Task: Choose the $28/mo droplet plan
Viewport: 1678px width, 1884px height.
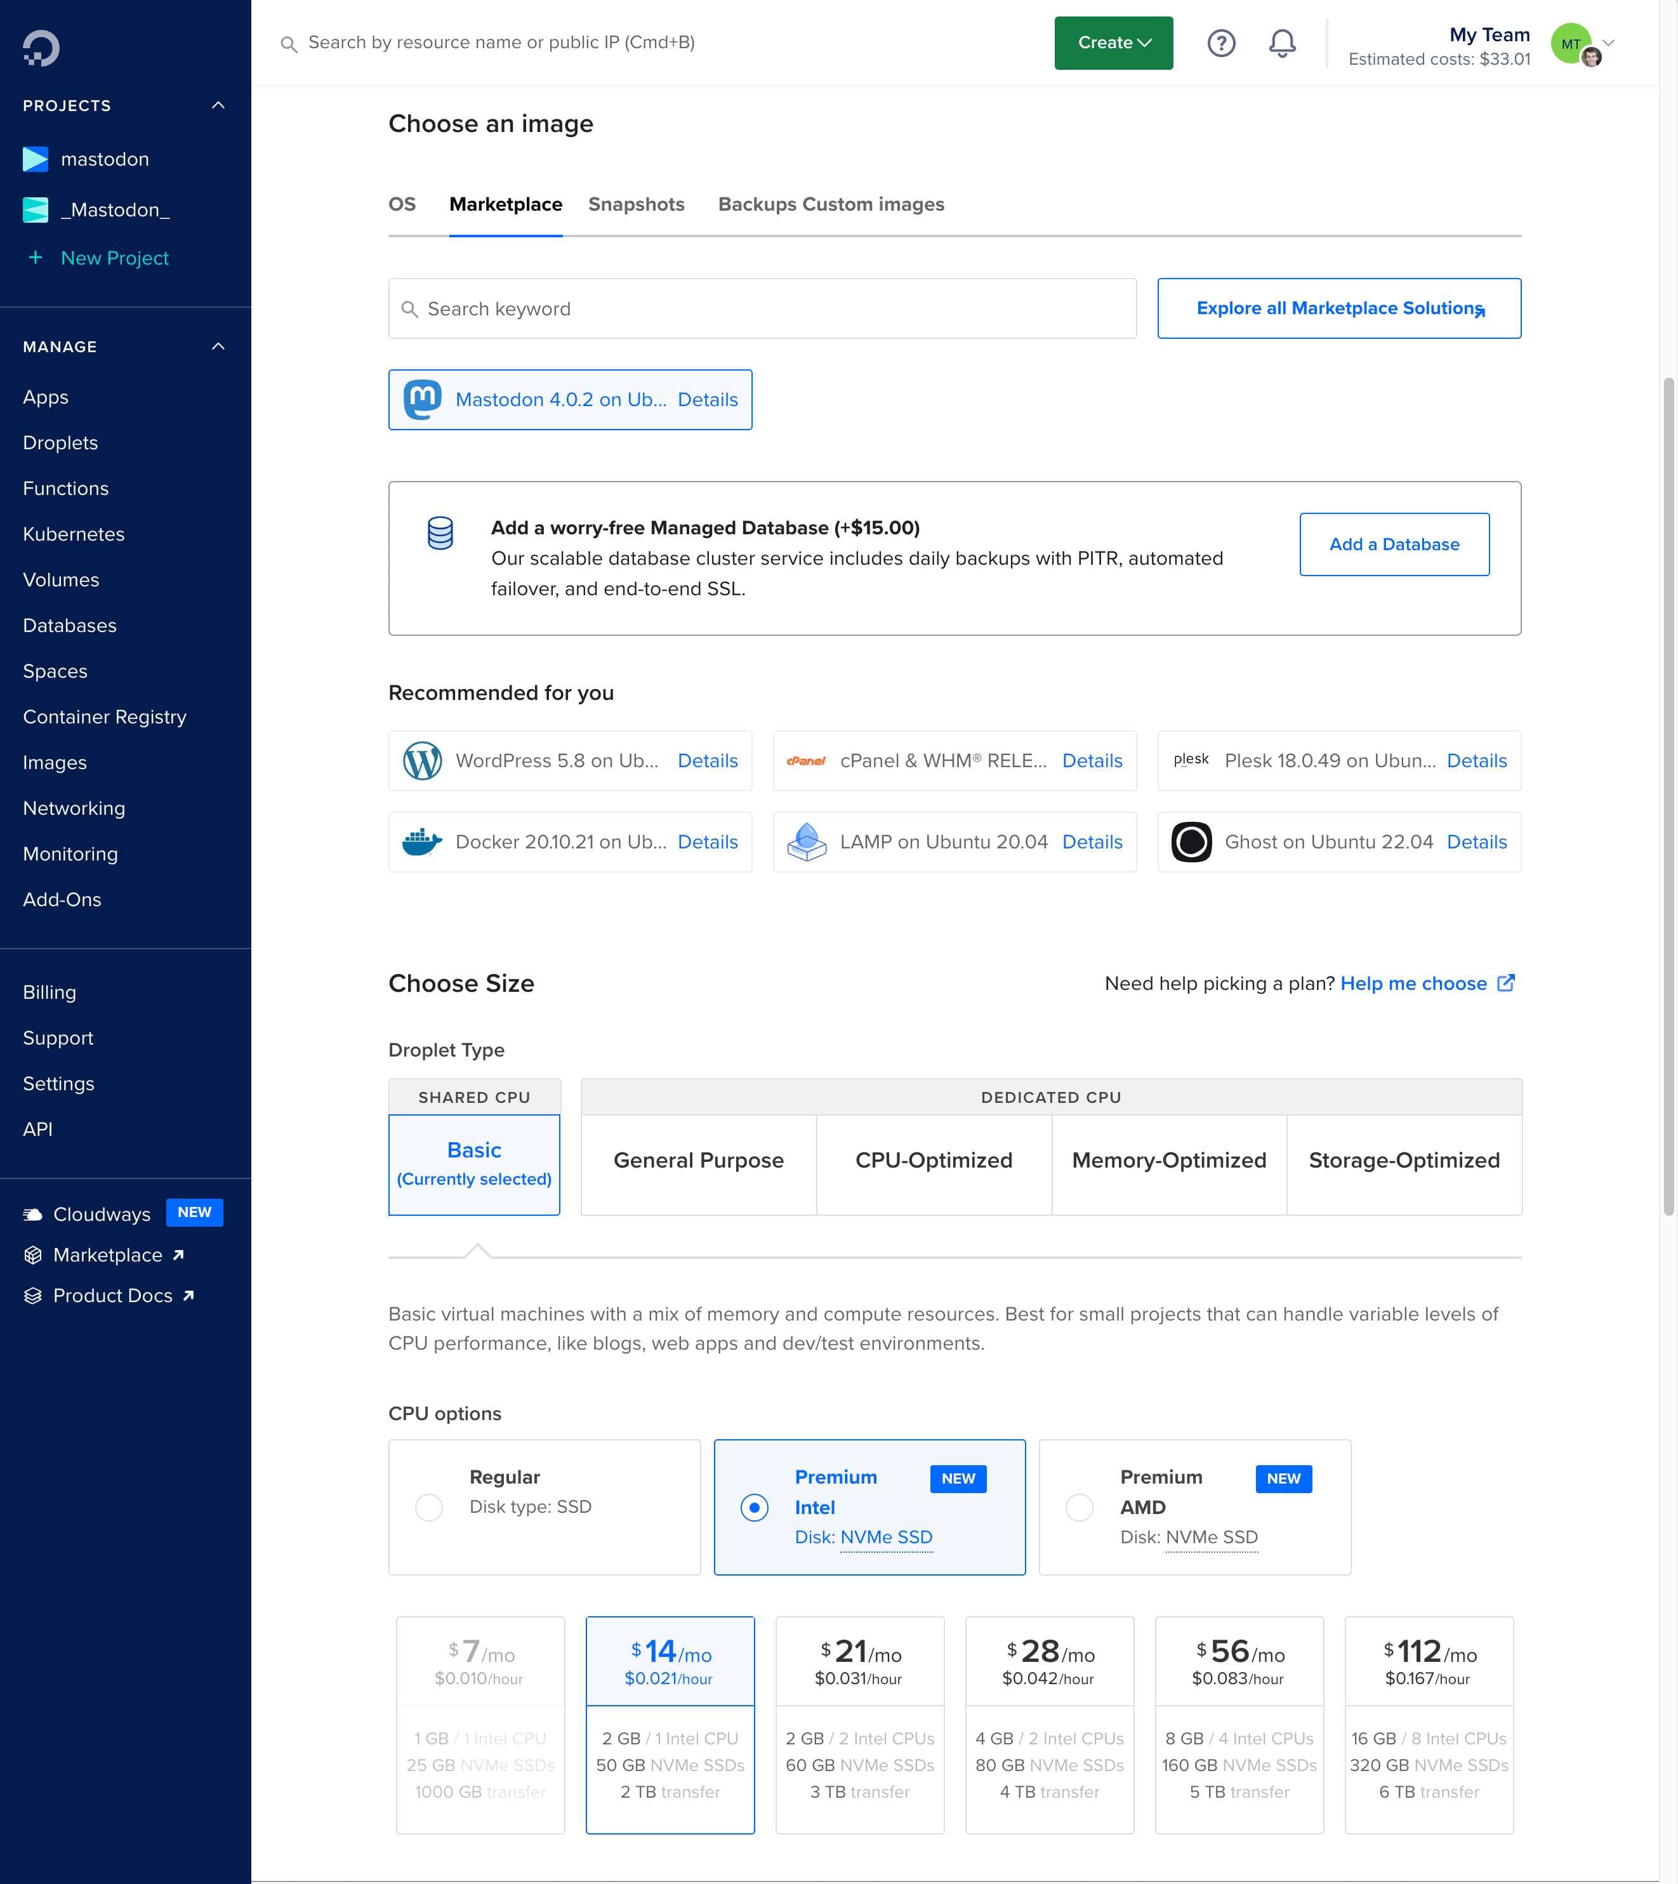Action: (1050, 1725)
